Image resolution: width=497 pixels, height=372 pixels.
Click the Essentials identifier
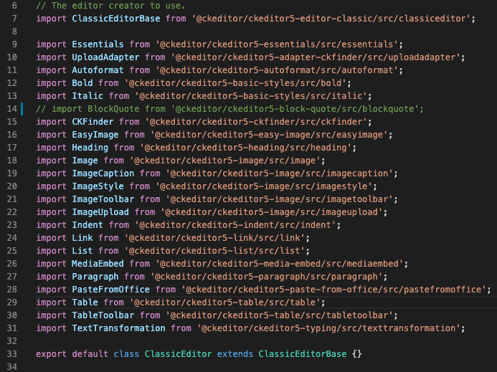click(x=98, y=44)
